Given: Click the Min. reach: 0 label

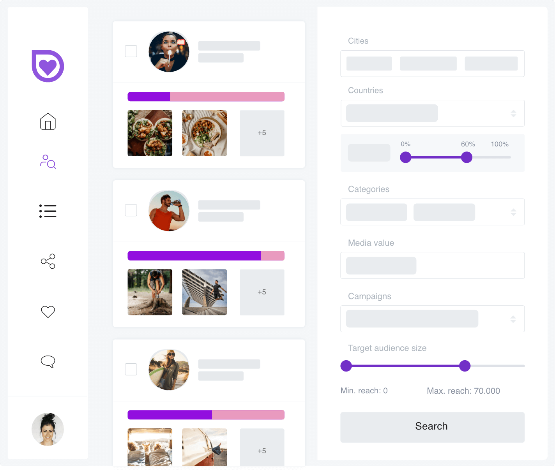Looking at the screenshot, I should (364, 391).
